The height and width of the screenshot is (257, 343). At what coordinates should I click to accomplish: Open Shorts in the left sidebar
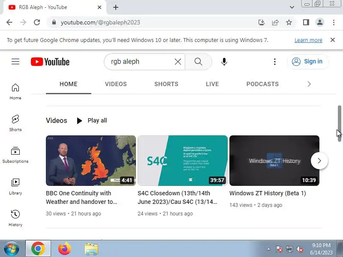15,123
